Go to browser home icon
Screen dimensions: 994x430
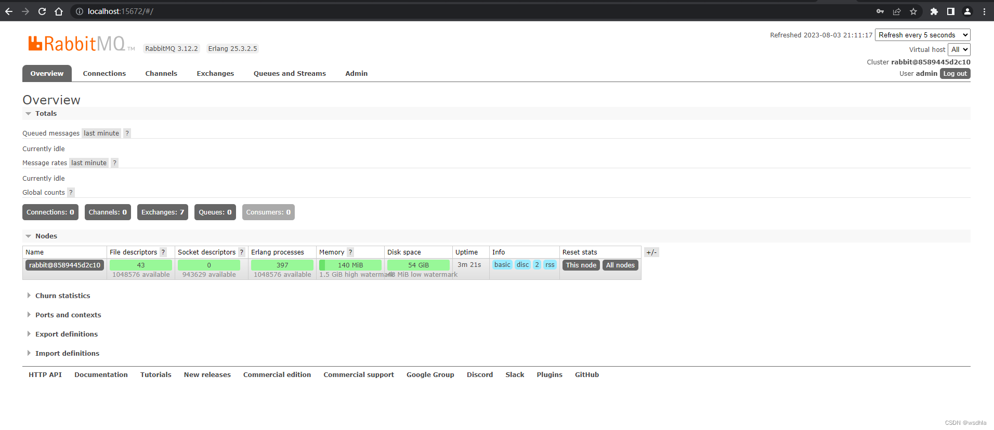[x=59, y=11]
